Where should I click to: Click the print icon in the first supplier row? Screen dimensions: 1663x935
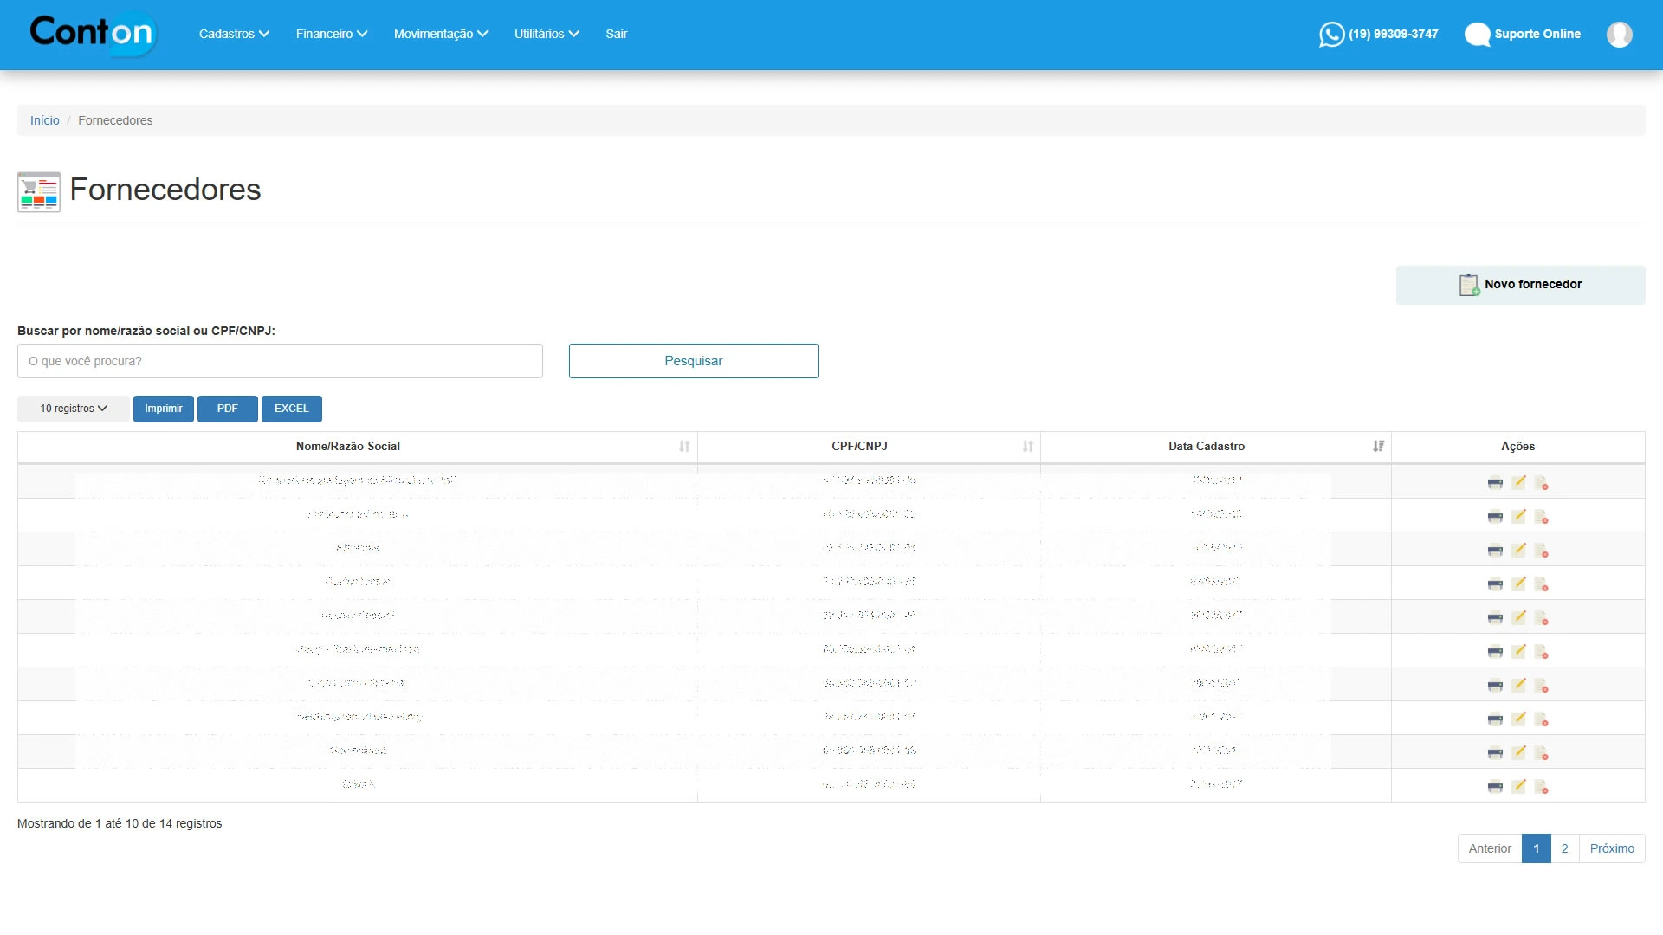pos(1495,483)
